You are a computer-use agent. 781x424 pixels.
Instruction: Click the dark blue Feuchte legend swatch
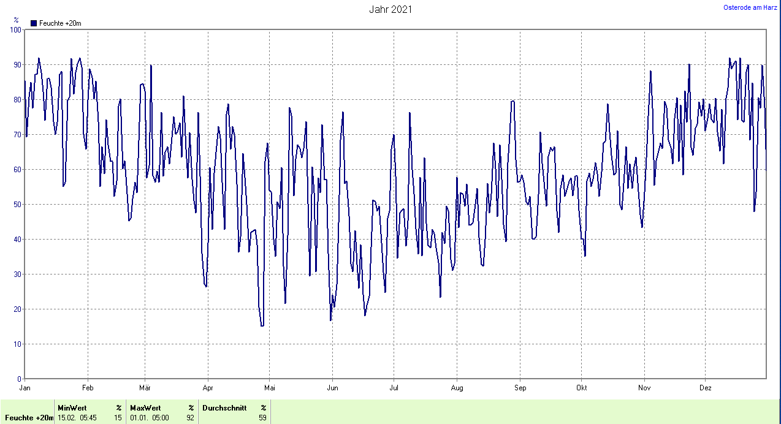pos(34,23)
